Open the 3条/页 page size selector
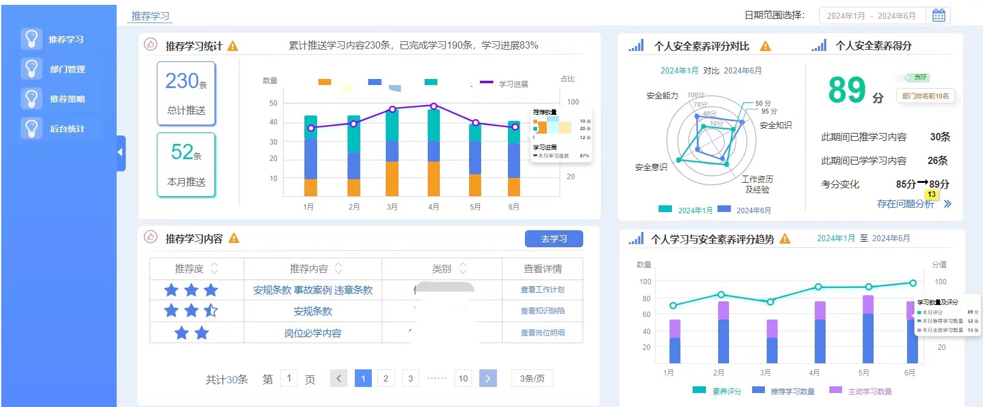 point(532,378)
